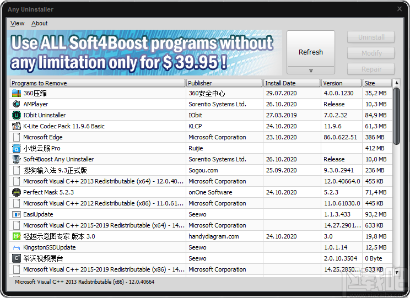Close the Any Uninstaller window

400,9
